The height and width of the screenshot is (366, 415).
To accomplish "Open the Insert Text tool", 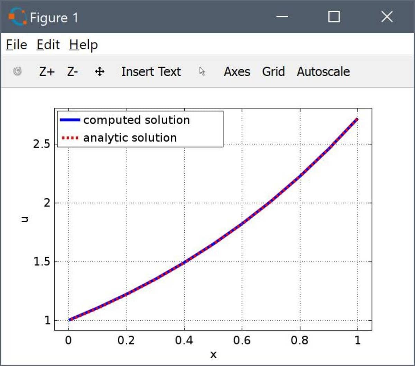I will click(151, 72).
